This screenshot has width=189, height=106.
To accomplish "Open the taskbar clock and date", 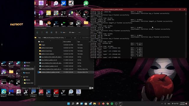I will pos(183,104).
